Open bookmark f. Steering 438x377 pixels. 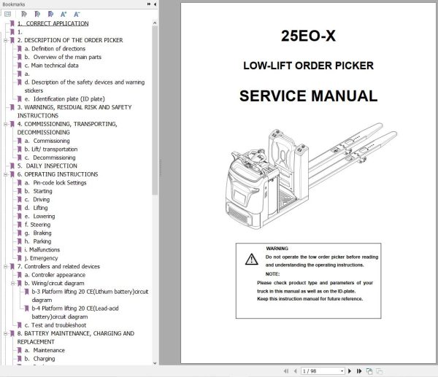37,225
